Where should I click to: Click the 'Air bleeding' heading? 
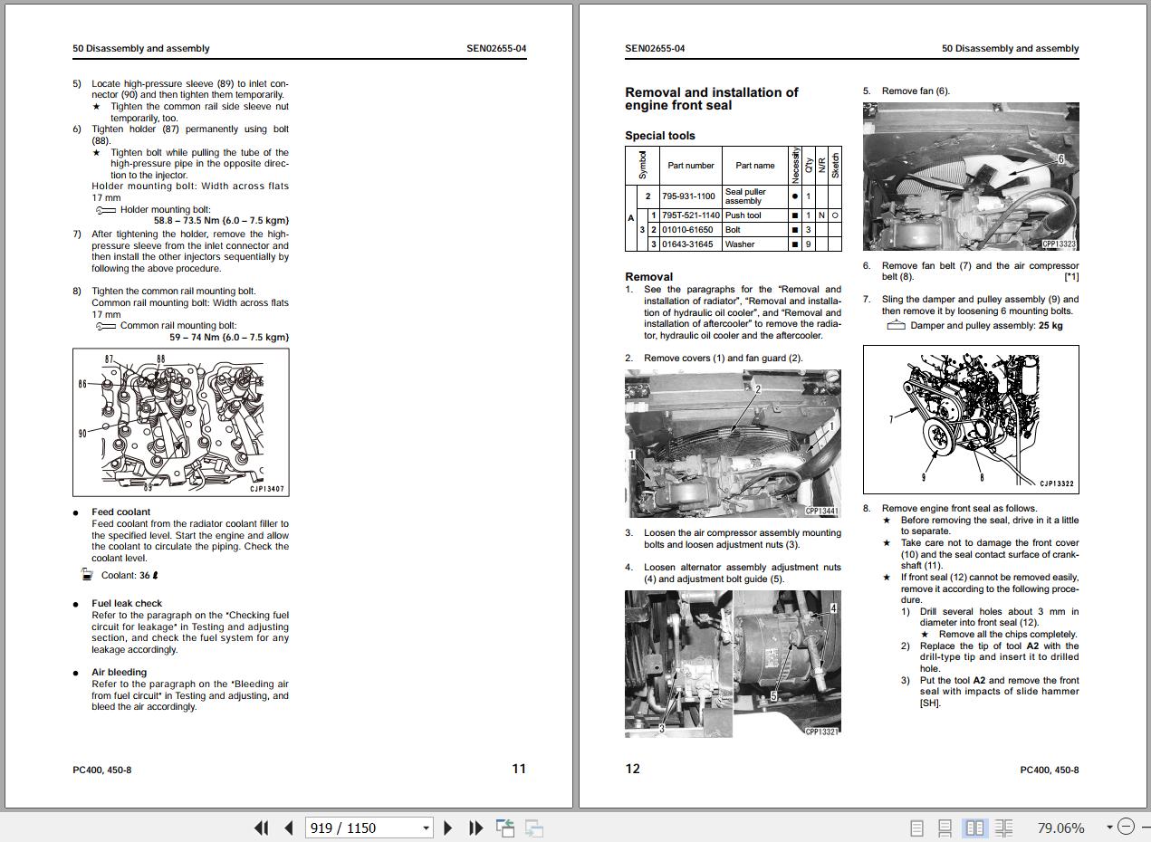coord(119,673)
